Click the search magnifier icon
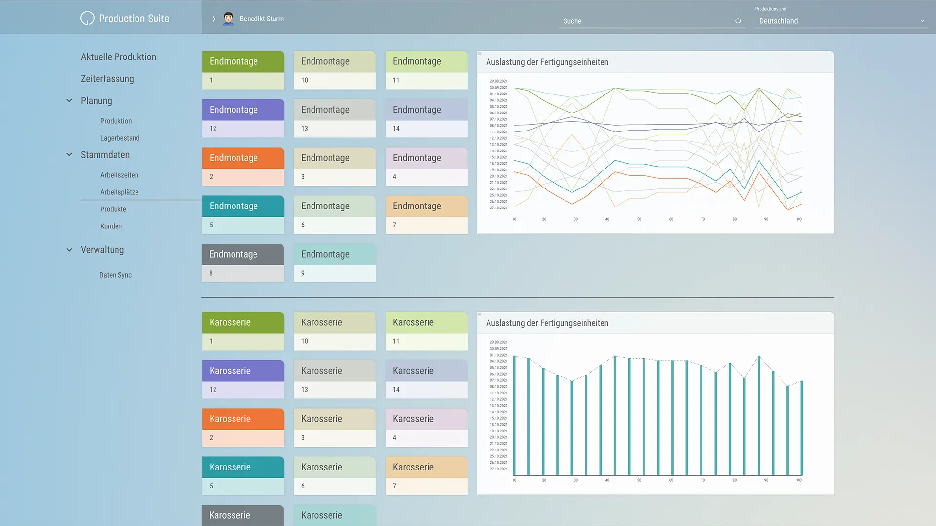 (738, 21)
